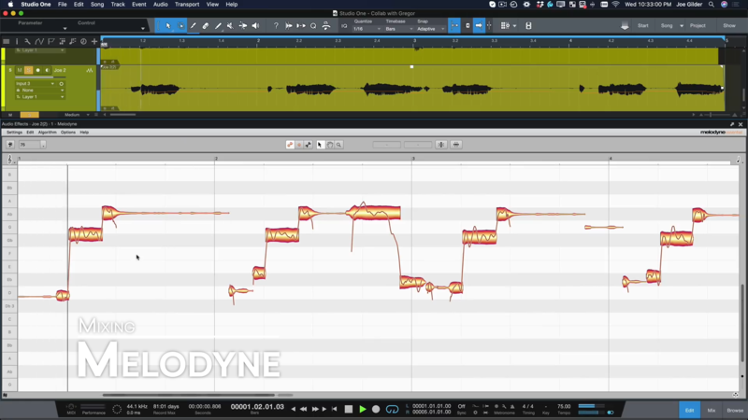Screen dimensions: 748x420
Task: Open Layer 1 dropdown on Joe 2 track
Action: (x=39, y=97)
